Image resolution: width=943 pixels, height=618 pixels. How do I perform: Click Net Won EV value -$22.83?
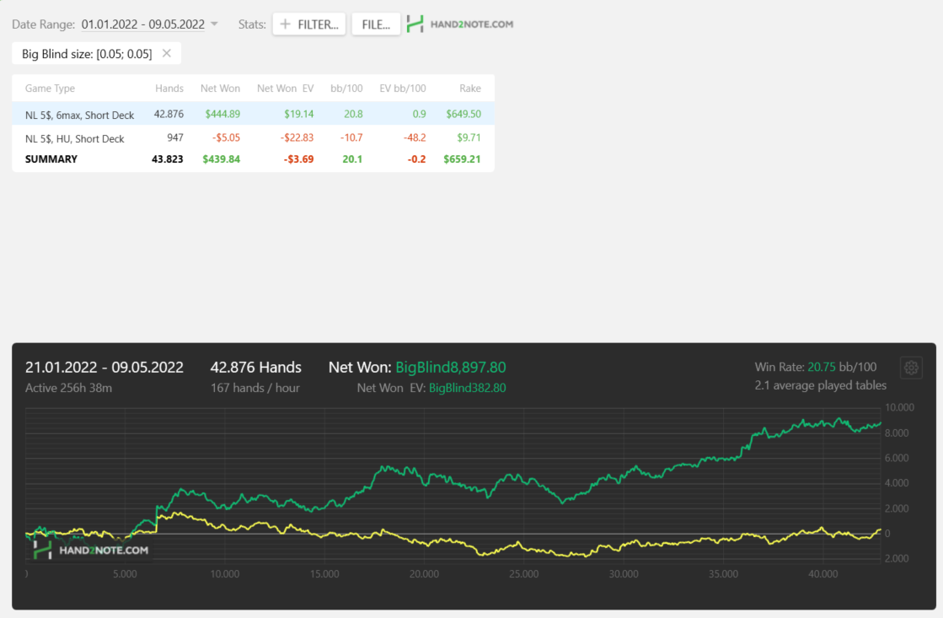point(297,137)
